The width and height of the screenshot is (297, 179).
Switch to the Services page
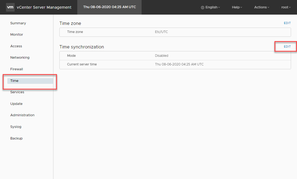[x=17, y=92]
